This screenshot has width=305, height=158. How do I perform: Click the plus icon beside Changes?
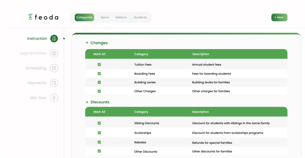click(87, 43)
